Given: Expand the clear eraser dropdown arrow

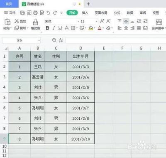Looking at the screenshot, I should pyautogui.click(x=112, y=28).
